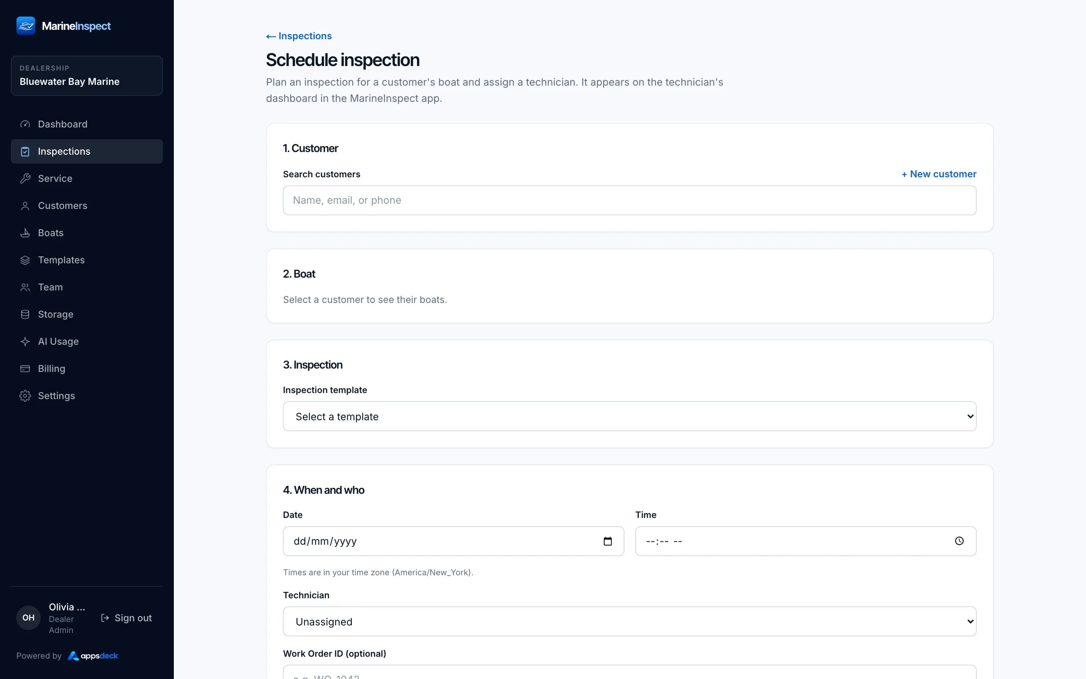Open the Technician dropdown showing Unassigned
Screen dimensions: 1086x679
point(629,622)
